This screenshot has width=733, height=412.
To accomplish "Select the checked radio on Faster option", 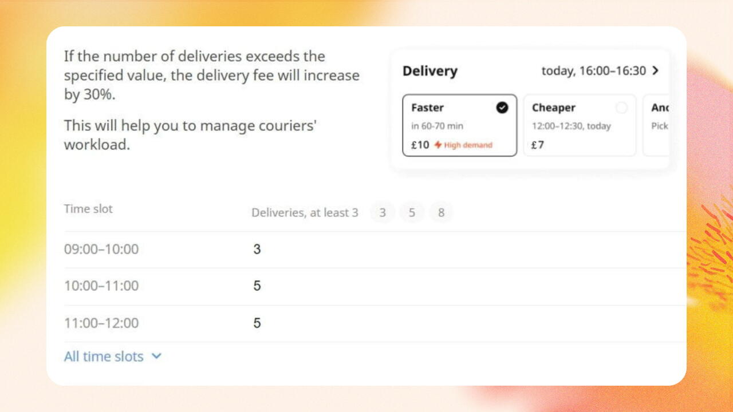I will (502, 108).
